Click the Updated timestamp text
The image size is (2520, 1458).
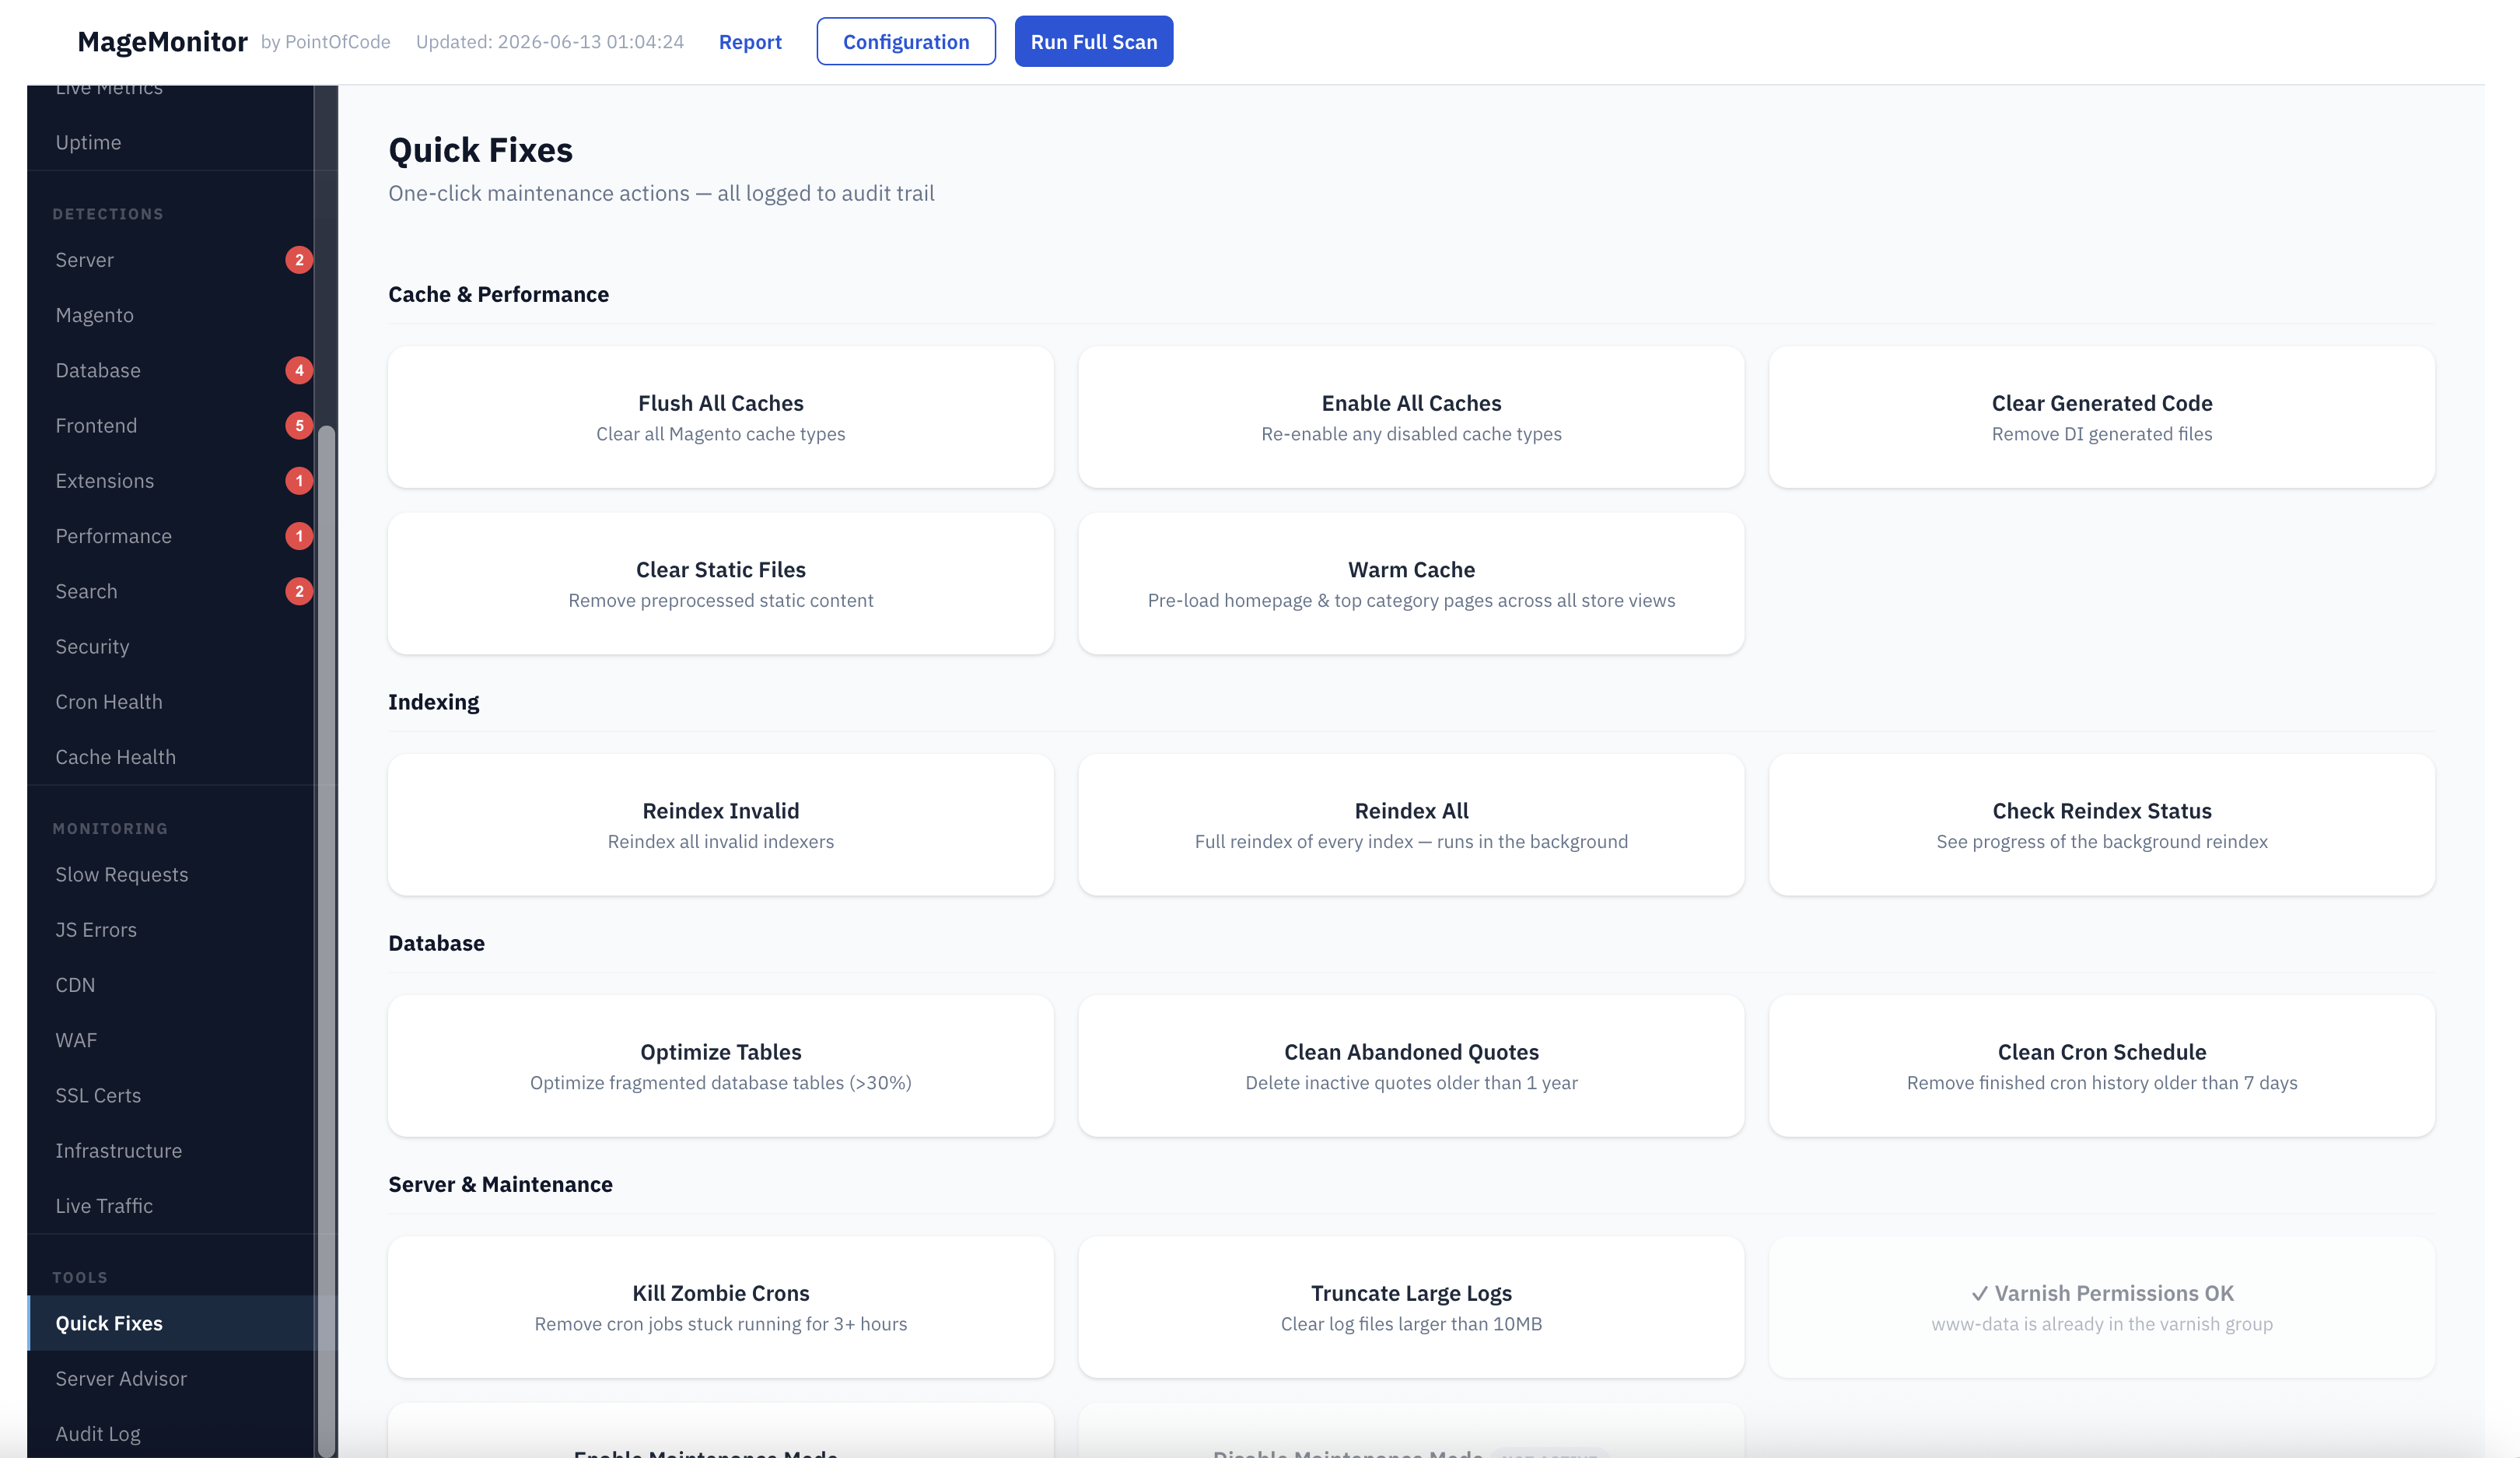tap(550, 42)
